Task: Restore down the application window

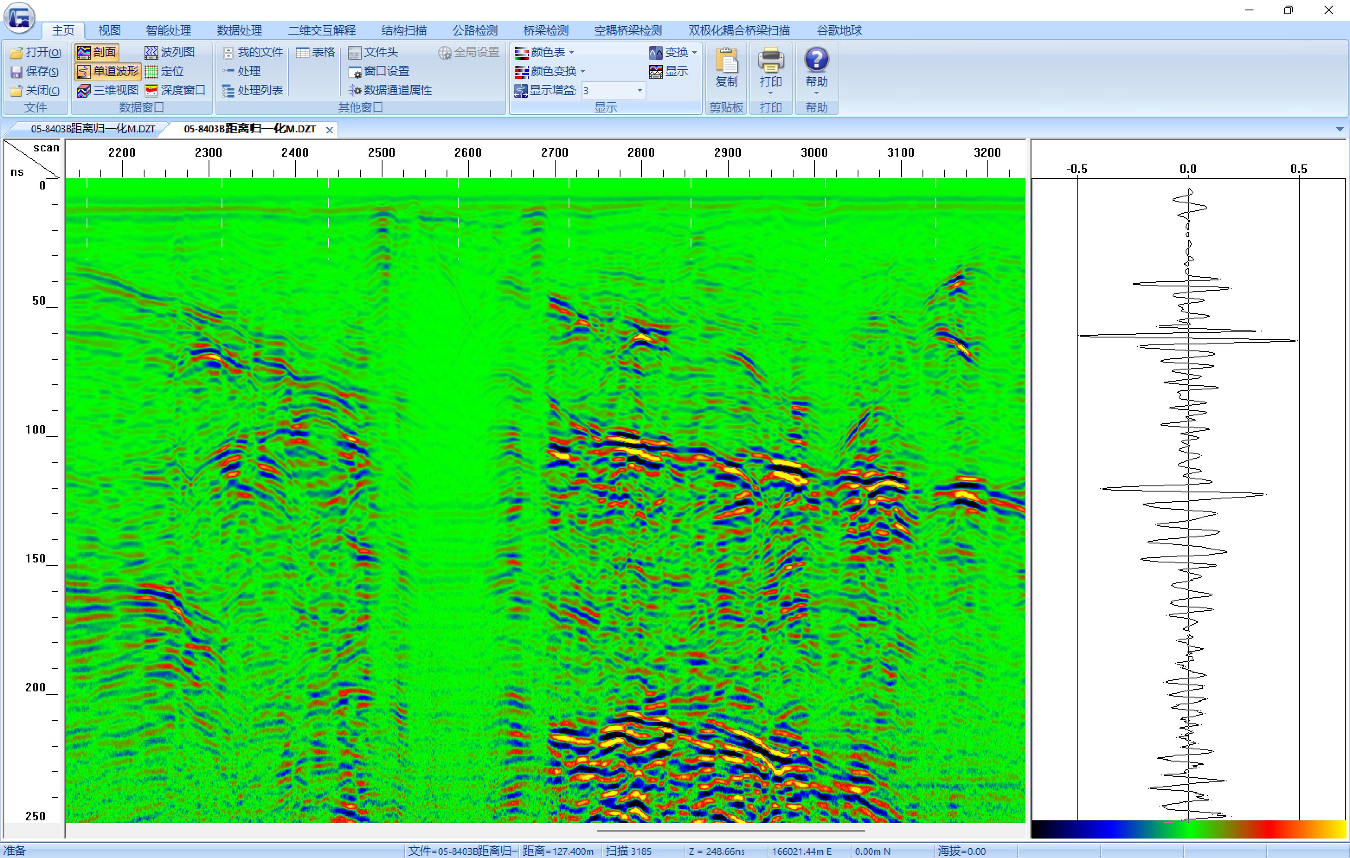Action: (1288, 10)
